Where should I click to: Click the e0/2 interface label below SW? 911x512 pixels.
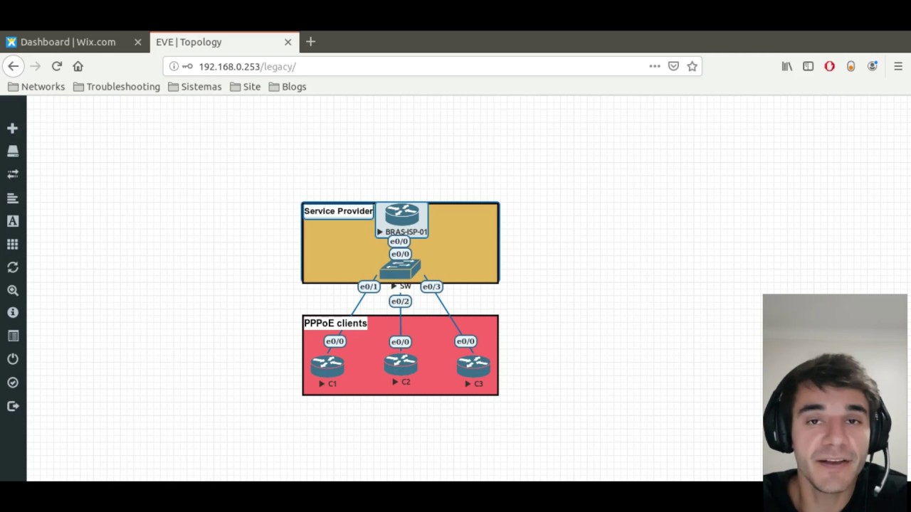pyautogui.click(x=400, y=302)
